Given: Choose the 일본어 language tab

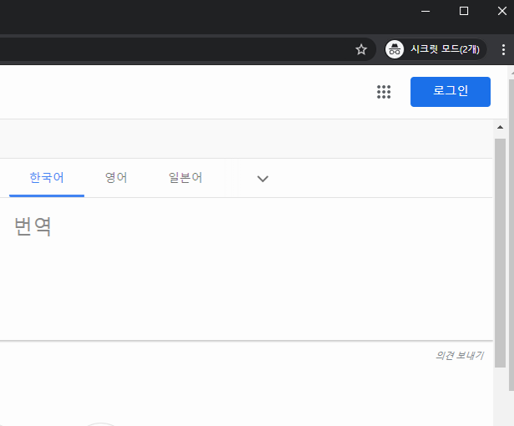Looking at the screenshot, I should point(186,178).
